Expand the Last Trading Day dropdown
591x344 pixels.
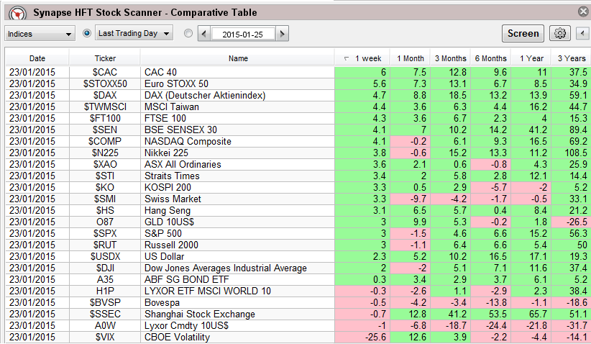tap(134, 33)
